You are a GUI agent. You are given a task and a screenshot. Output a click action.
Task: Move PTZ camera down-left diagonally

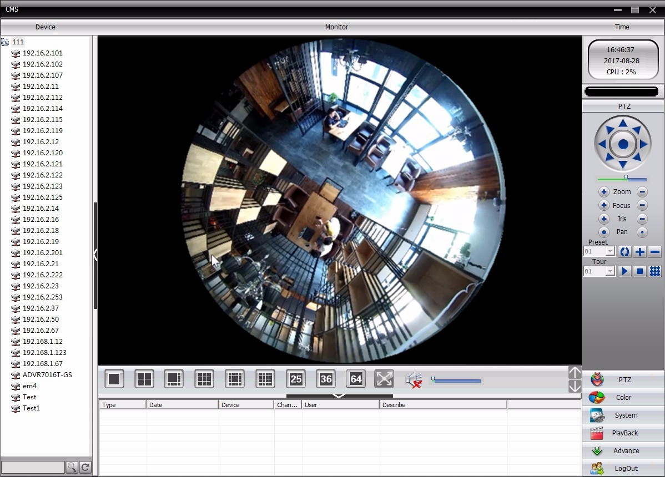[x=609, y=158]
